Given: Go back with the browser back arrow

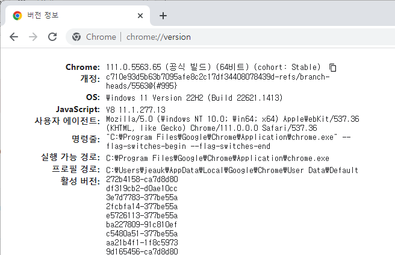Looking at the screenshot, I should [x=14, y=37].
